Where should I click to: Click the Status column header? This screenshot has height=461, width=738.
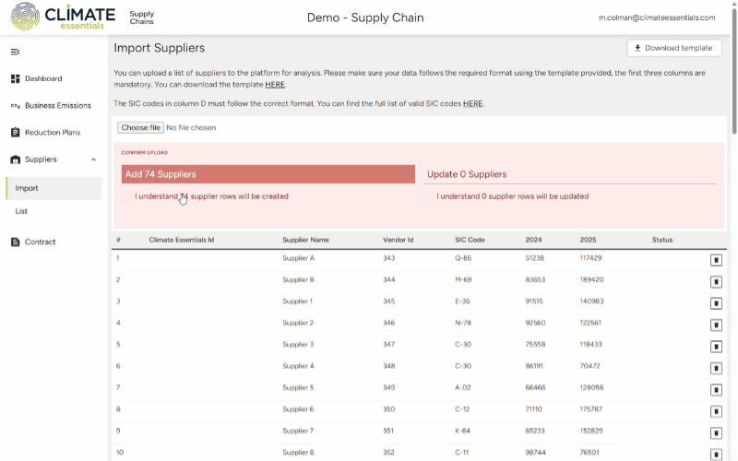click(x=662, y=240)
